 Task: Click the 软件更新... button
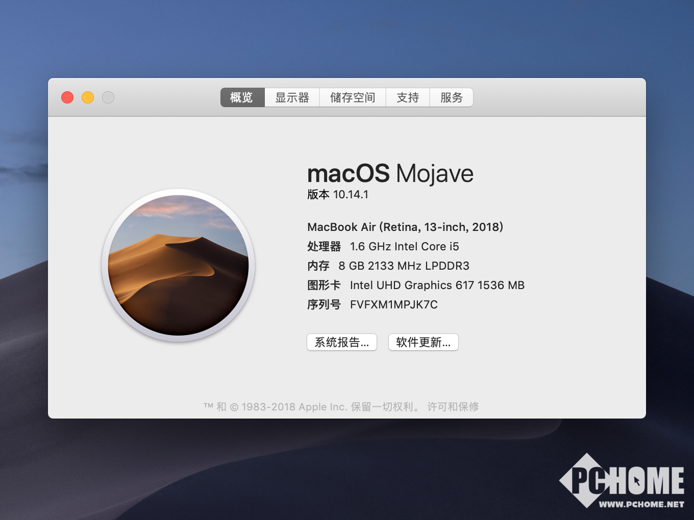(424, 342)
